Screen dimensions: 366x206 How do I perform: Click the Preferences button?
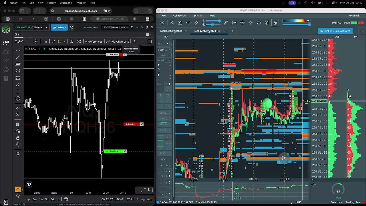(x=94, y=41)
